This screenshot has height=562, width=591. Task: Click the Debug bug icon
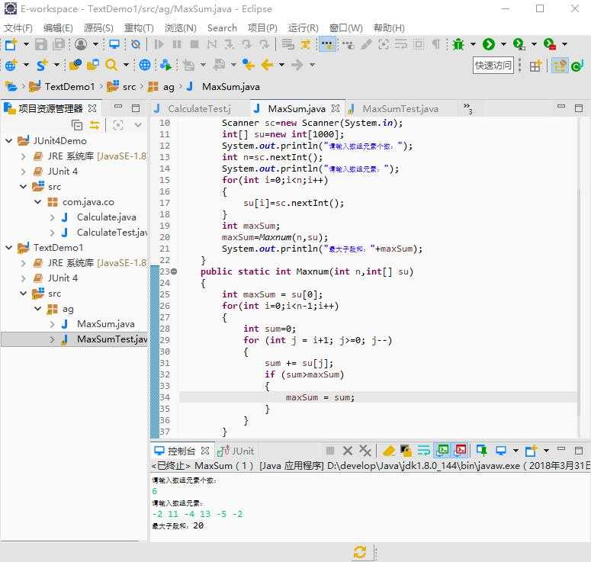pos(458,44)
